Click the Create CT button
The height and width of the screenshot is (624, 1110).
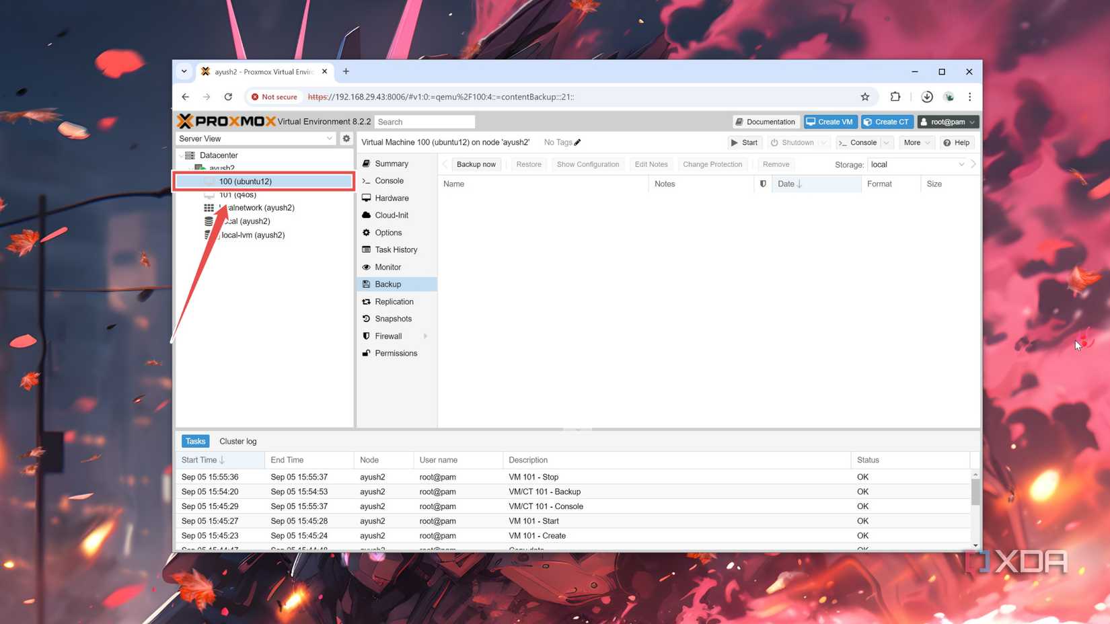[887, 122]
